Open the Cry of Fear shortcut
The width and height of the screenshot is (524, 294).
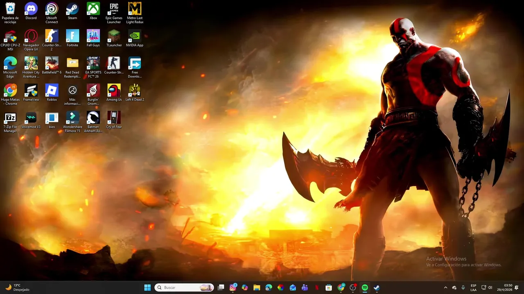pyautogui.click(x=114, y=120)
